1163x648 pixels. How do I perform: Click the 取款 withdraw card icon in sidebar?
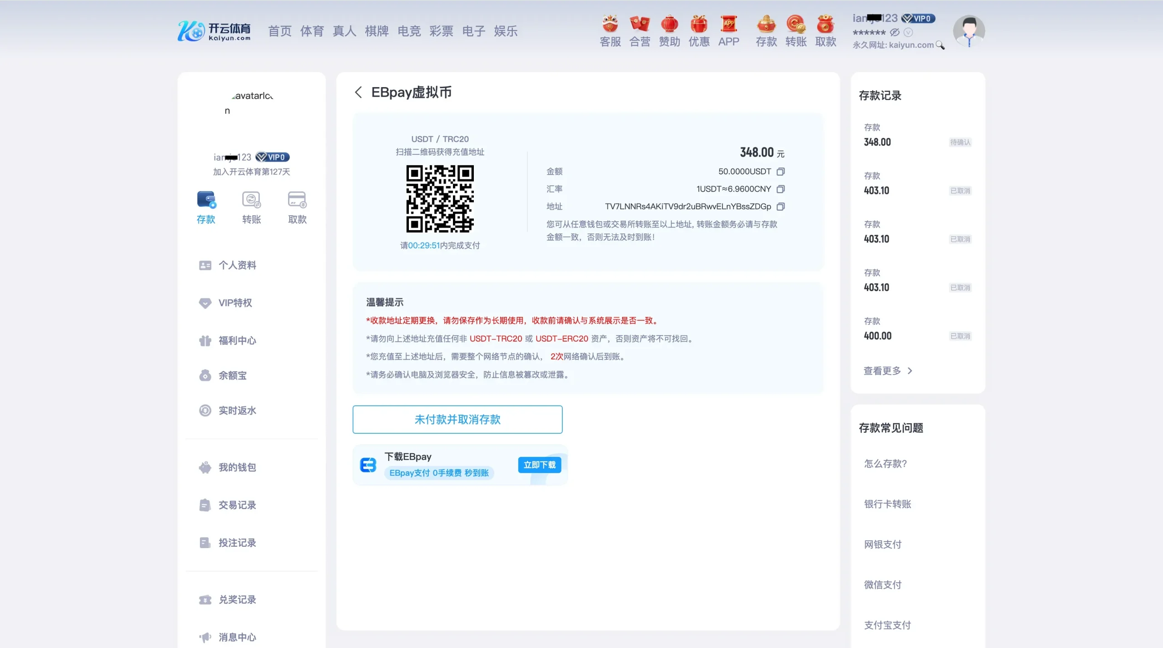pos(297,200)
